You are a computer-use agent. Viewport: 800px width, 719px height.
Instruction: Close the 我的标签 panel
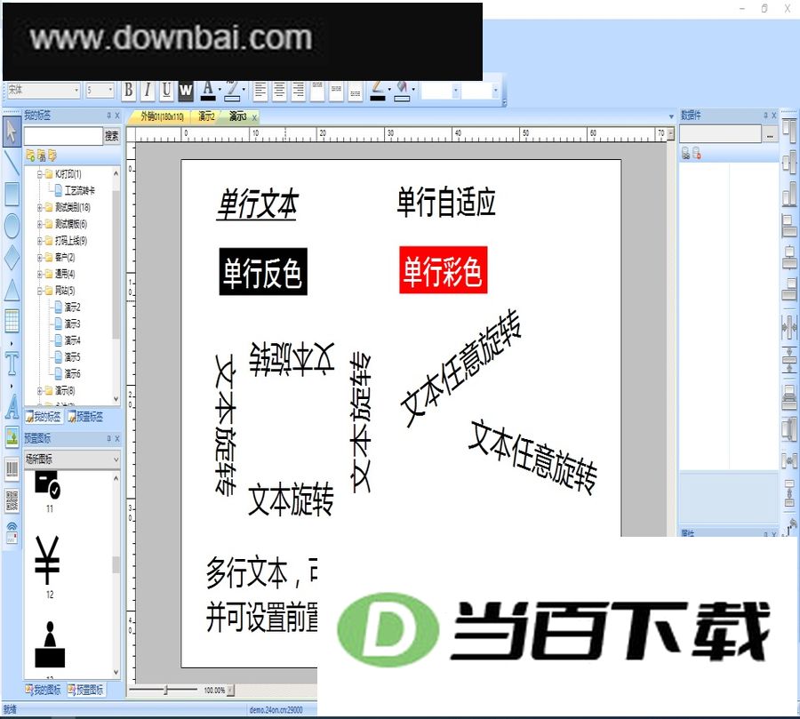(x=116, y=116)
